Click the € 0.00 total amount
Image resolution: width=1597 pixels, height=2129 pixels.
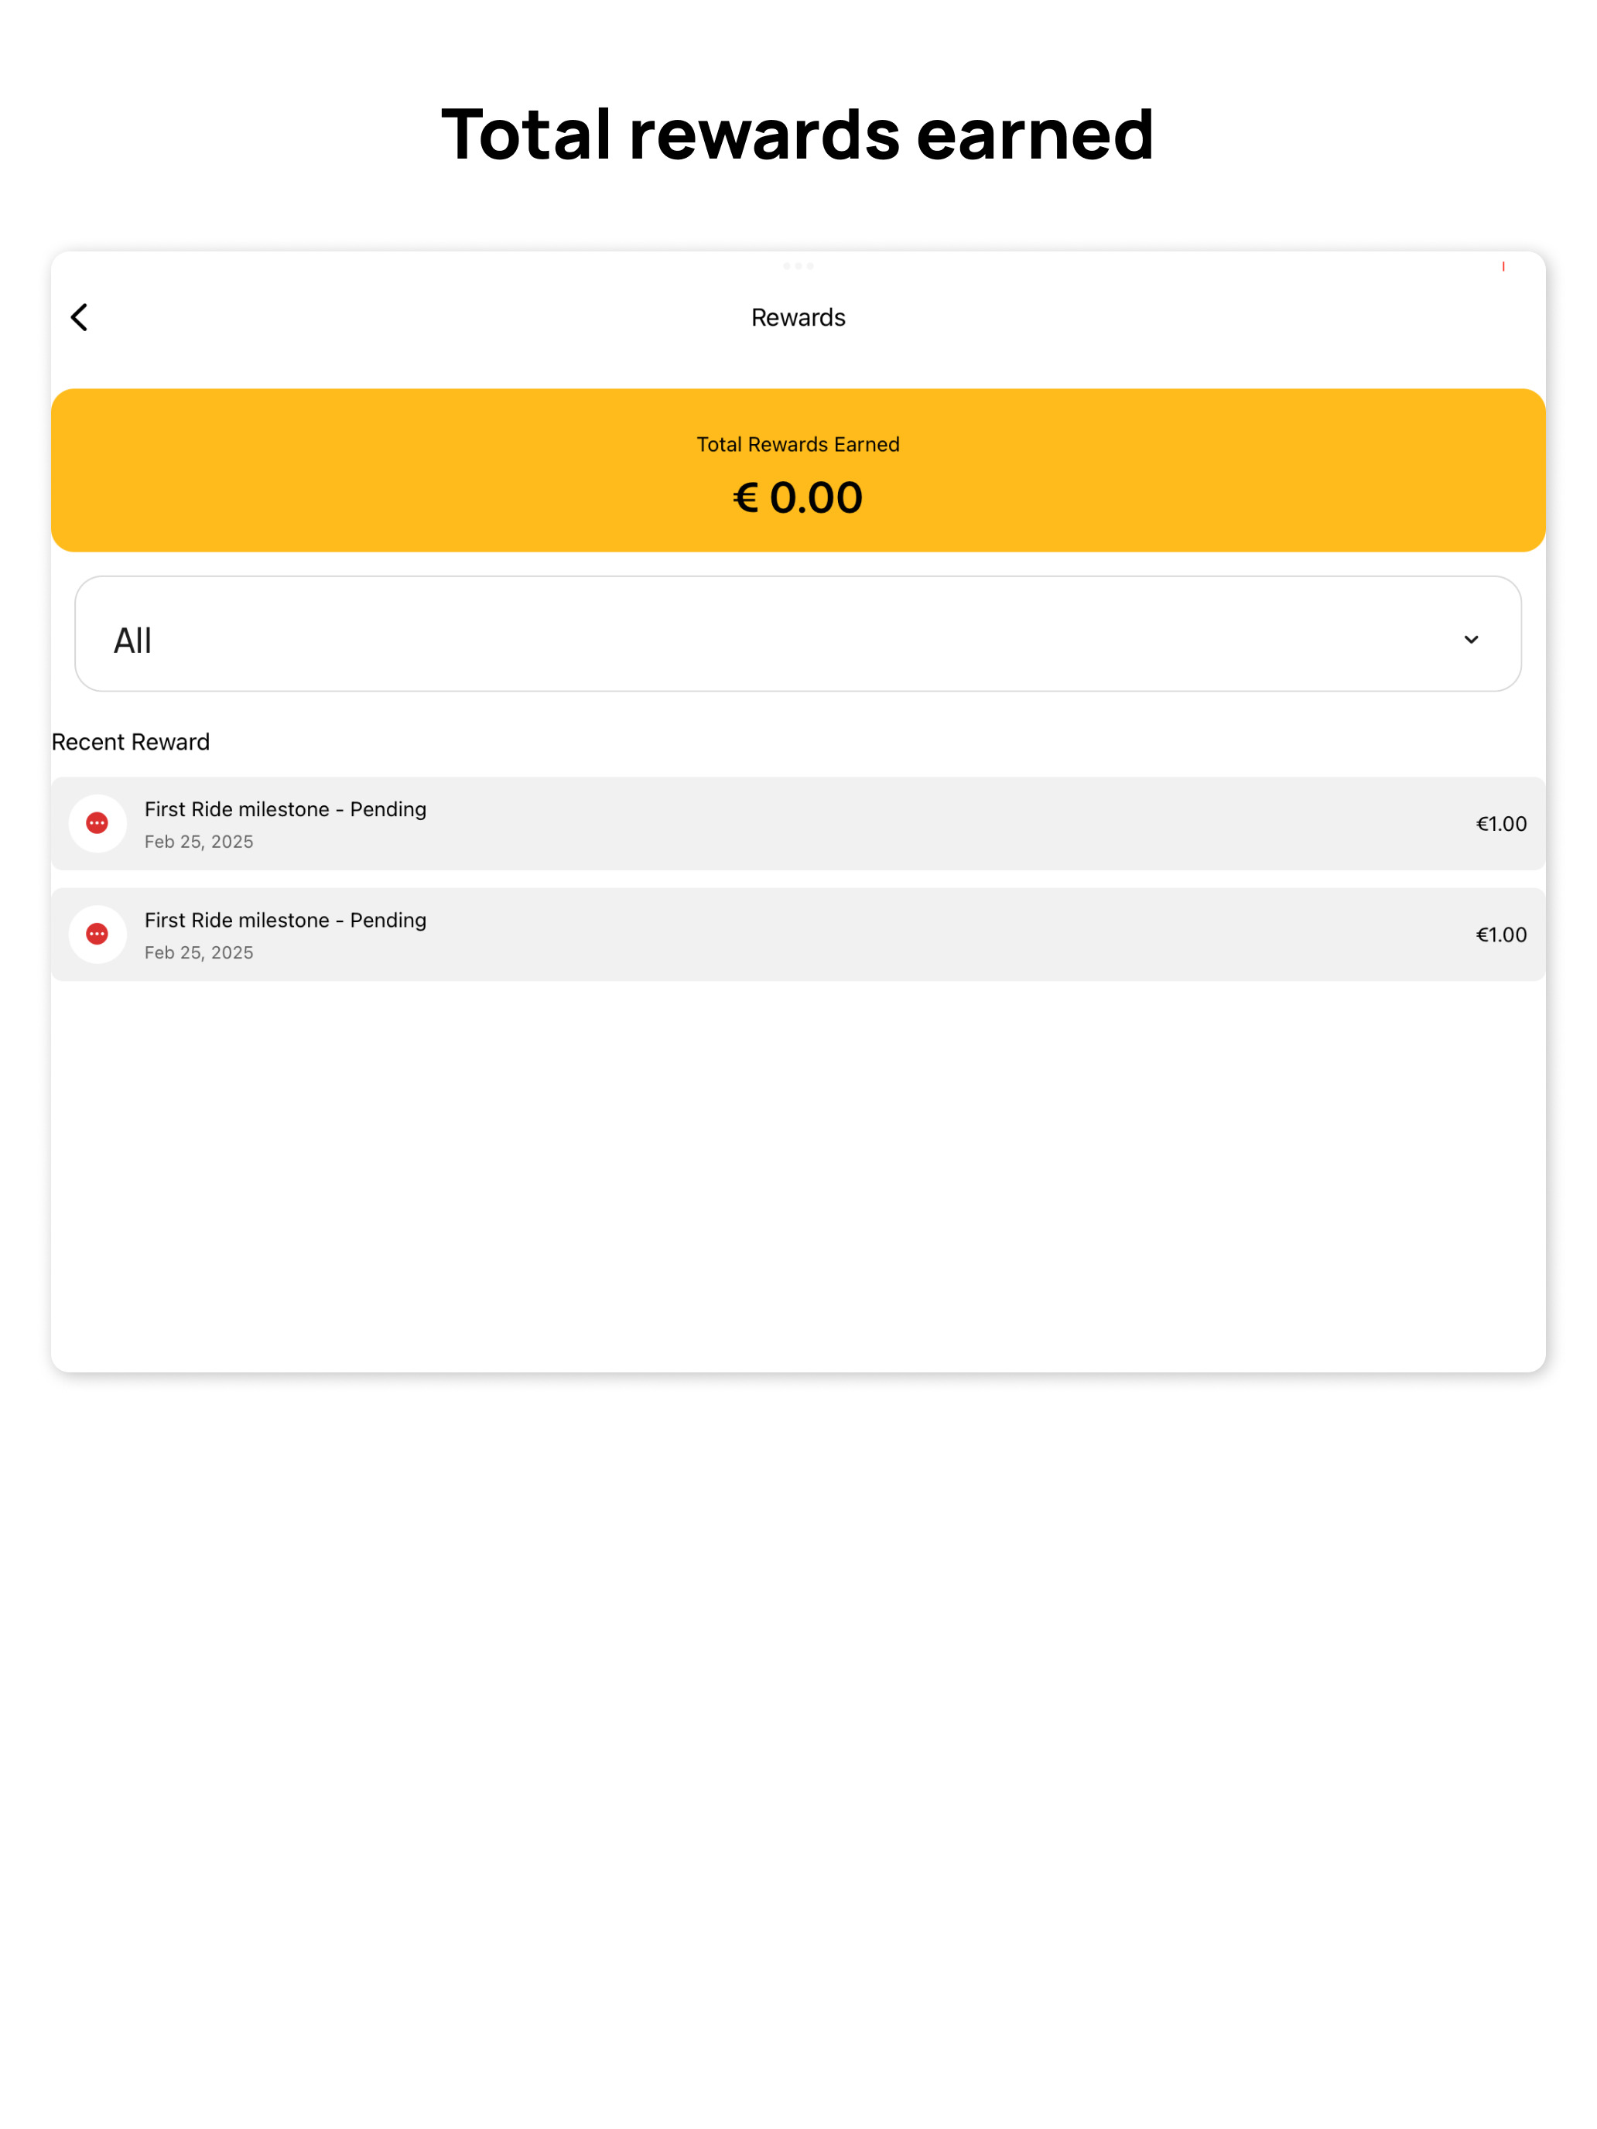tap(798, 497)
